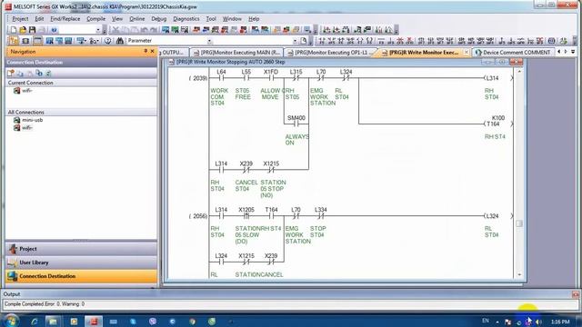
Task: Click the Print icon in toolbar
Action: (x=42, y=30)
